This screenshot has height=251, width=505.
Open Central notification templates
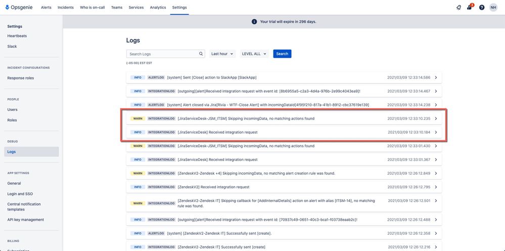tap(24, 206)
